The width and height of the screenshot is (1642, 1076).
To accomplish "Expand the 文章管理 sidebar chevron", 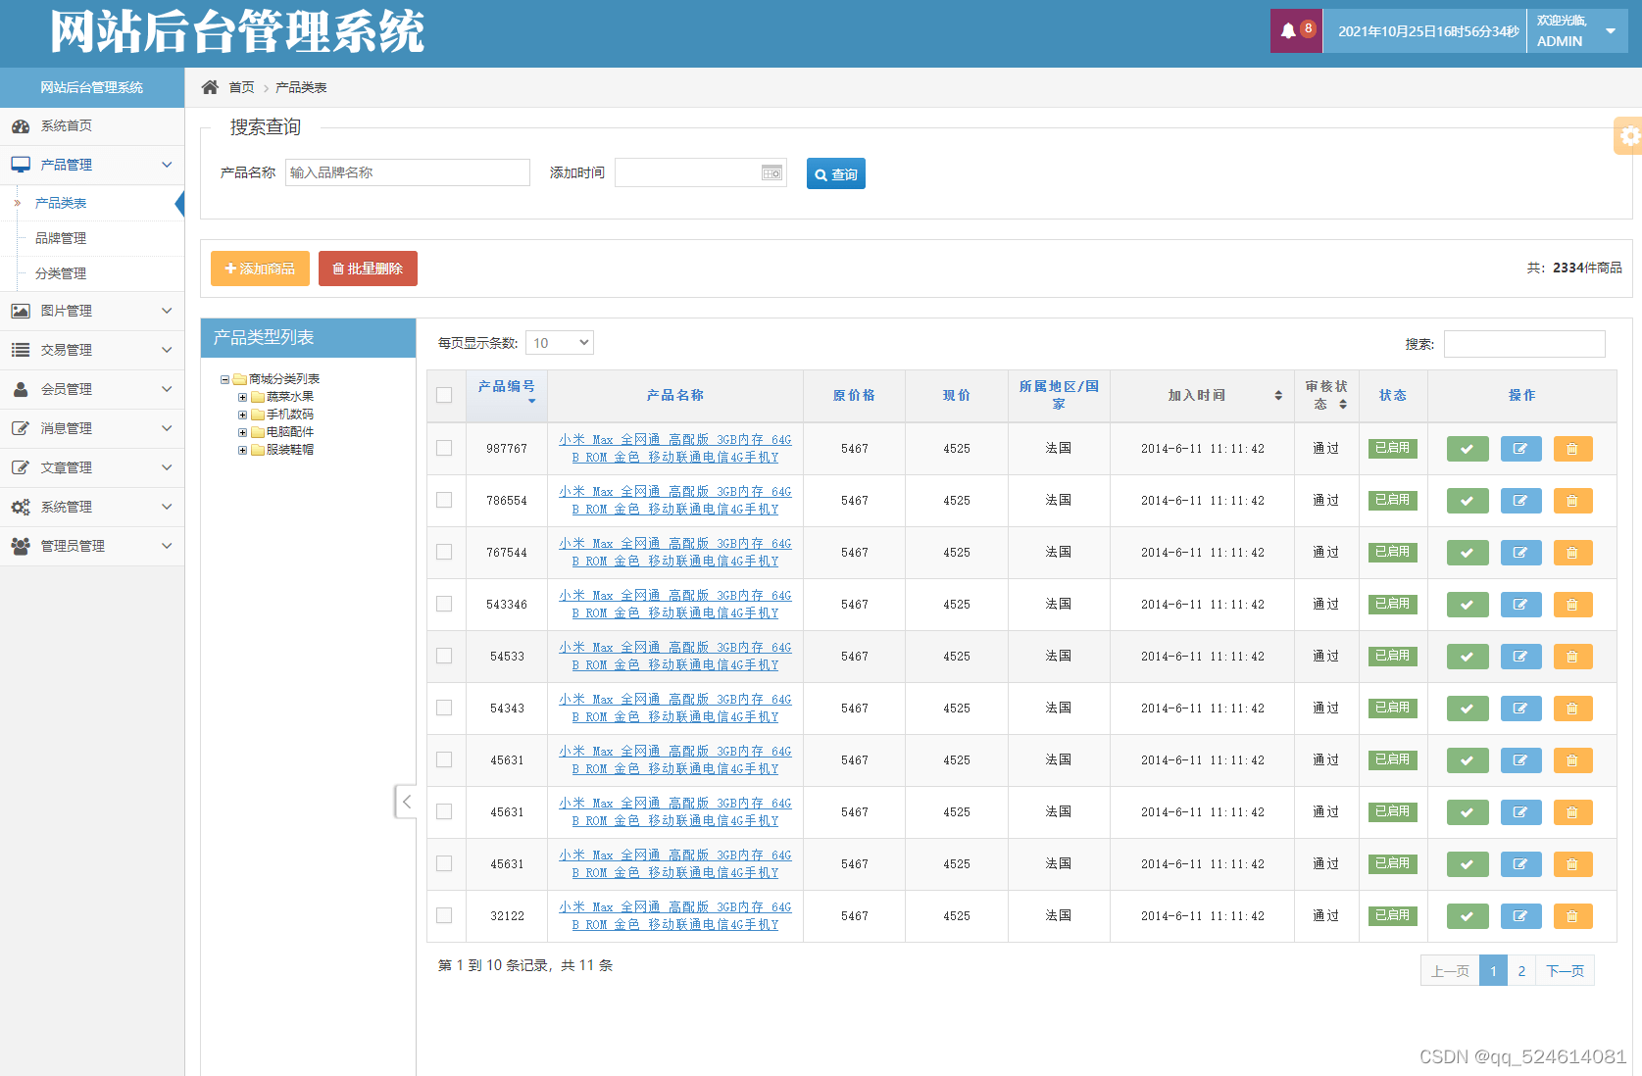I will click(167, 467).
